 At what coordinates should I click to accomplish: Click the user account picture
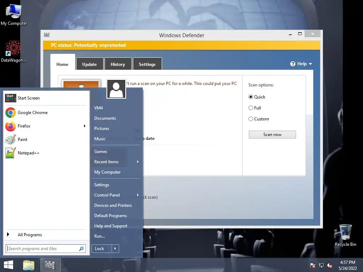116,89
